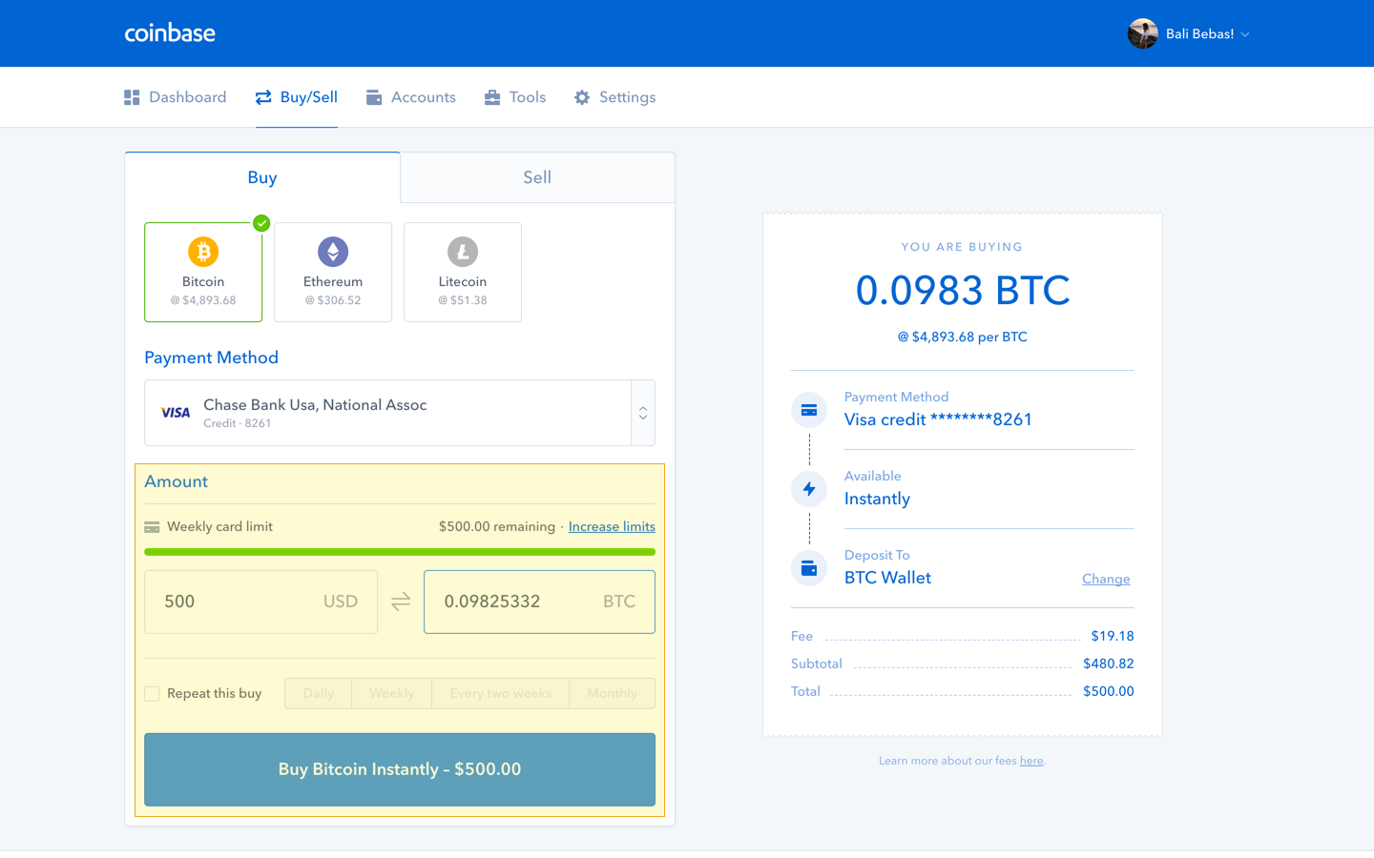Click the Coinbase logo

click(x=170, y=33)
